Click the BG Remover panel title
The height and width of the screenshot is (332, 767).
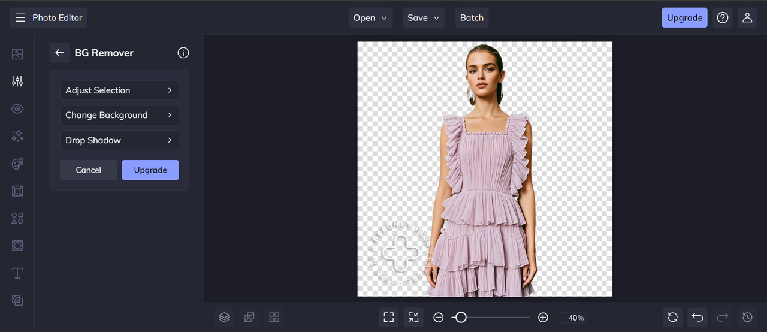[104, 53]
